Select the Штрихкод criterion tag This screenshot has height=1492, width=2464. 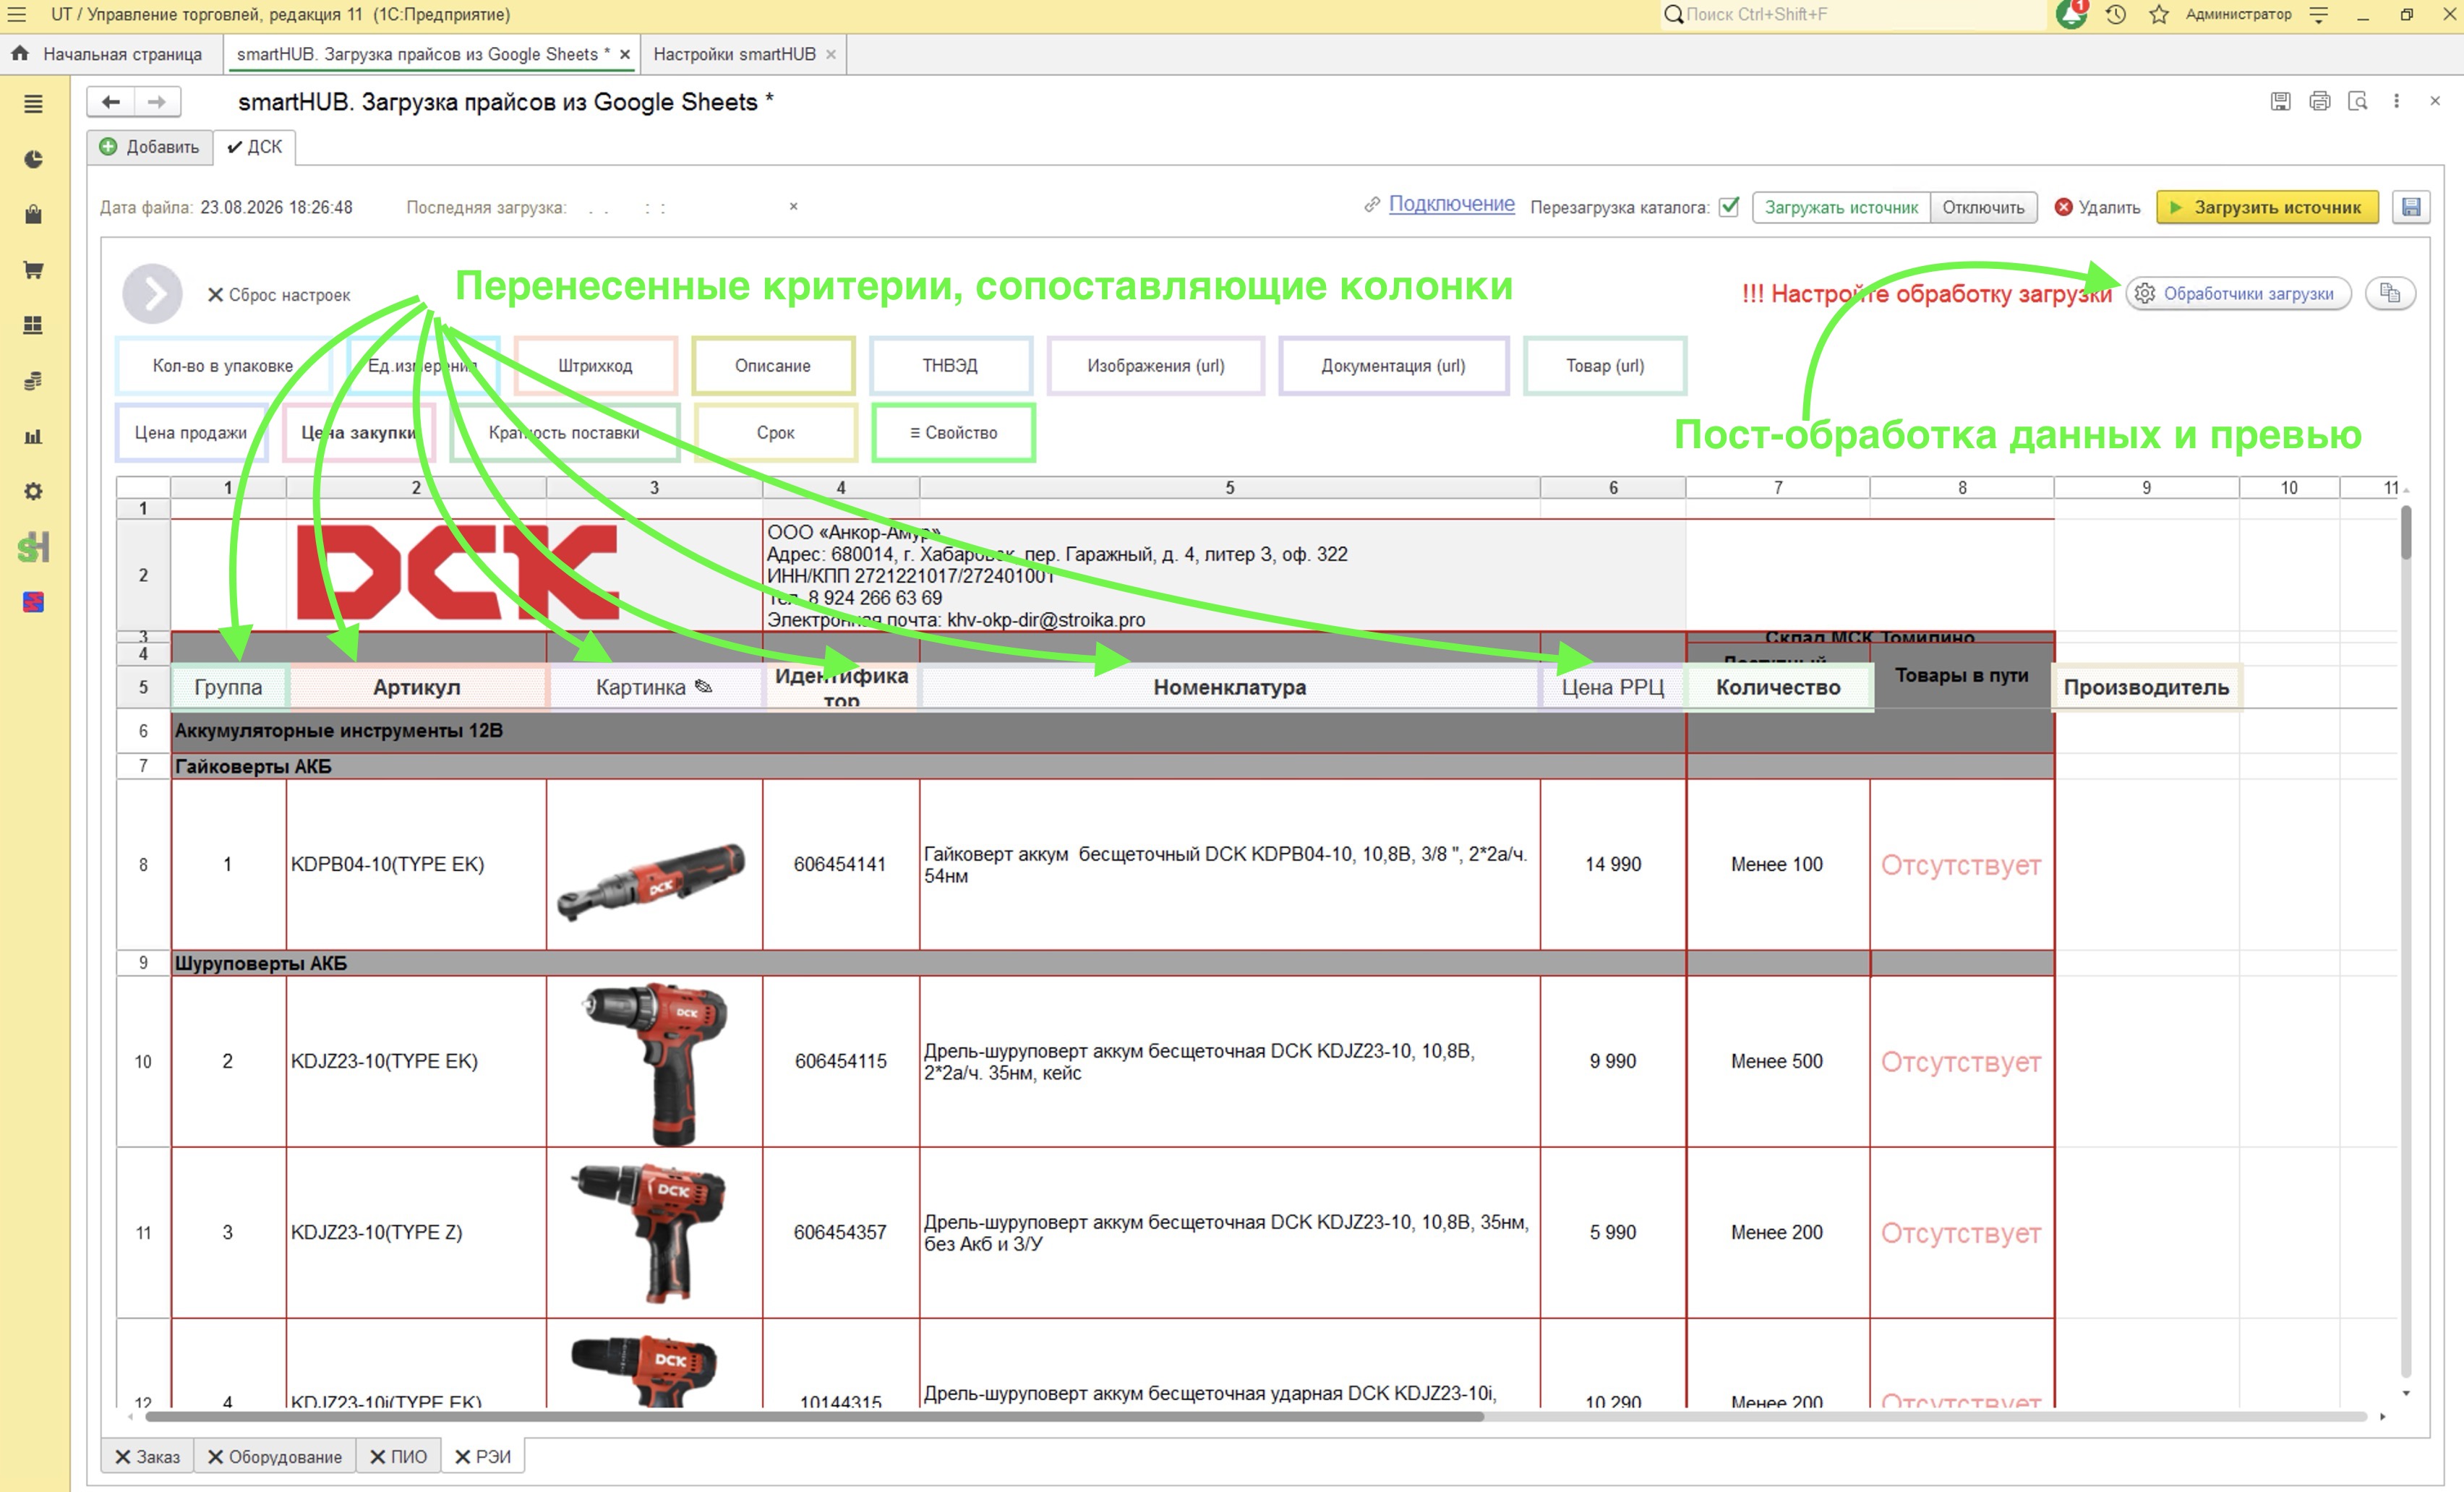tap(595, 365)
